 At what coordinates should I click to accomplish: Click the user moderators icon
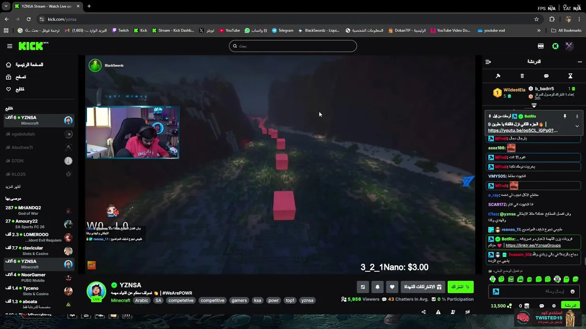(453, 312)
